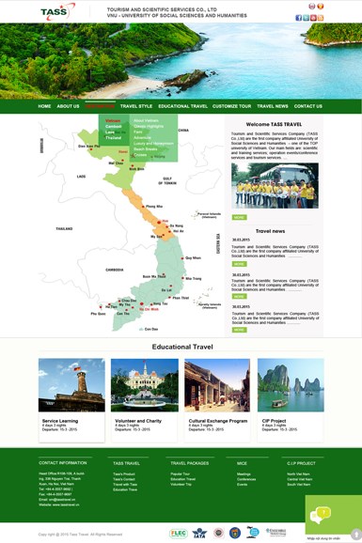
Task: Select Thailand in the destination dropdown
Action: coord(114,138)
